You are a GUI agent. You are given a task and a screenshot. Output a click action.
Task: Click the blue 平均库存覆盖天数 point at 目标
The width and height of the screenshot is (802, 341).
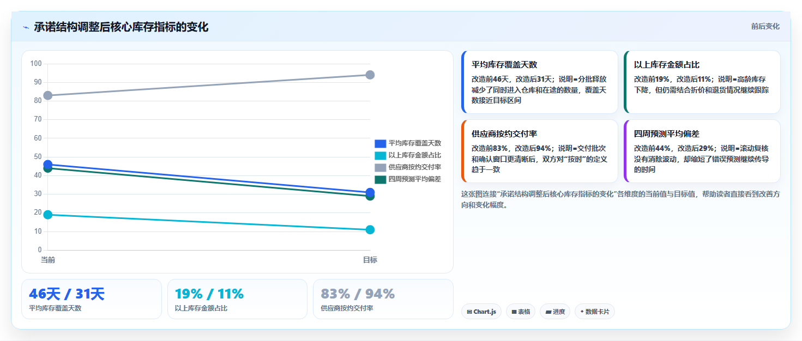tap(370, 192)
